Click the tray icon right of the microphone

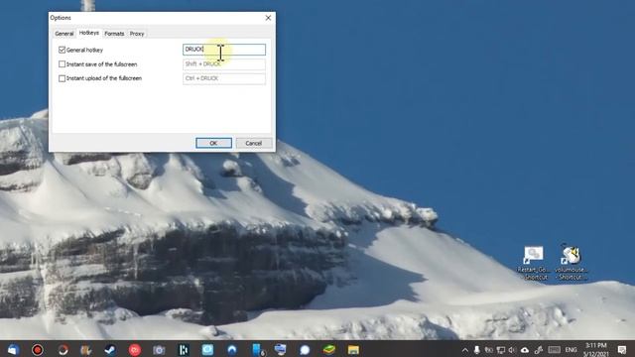[489, 350]
